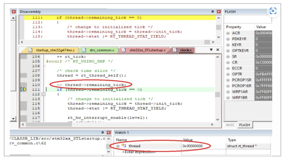Click the Name column header in Watch 1
Image resolution: width=285 pixels, height=159 pixels.
[121, 140]
